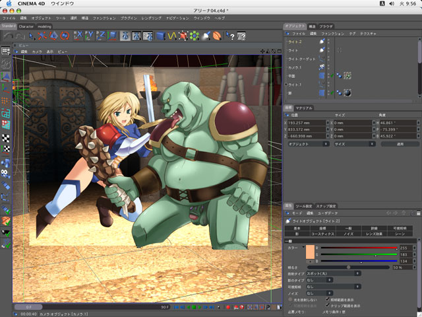Viewport: 422px width, 317px height.
Task: Toggle the Z axis lock
Action: point(101,36)
